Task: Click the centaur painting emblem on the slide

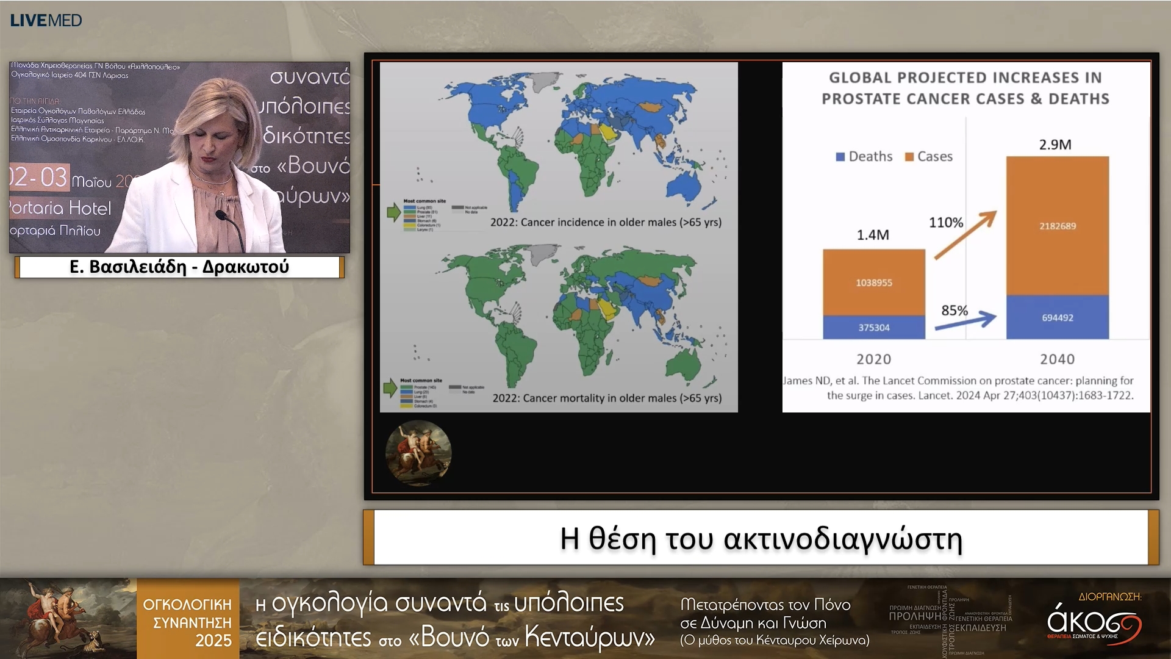Action: (x=418, y=453)
